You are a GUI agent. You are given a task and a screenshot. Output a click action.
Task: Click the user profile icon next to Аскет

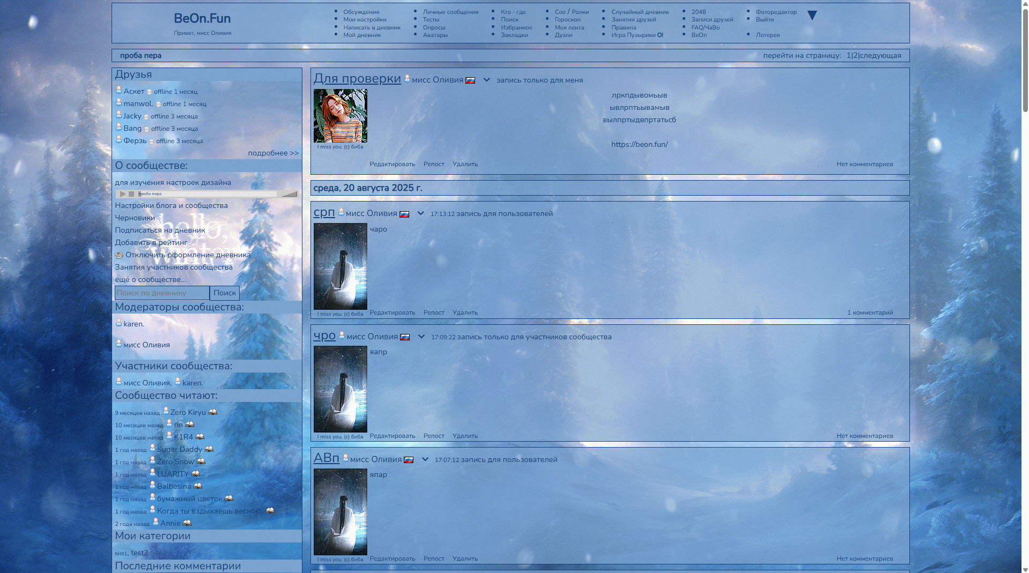(x=119, y=91)
